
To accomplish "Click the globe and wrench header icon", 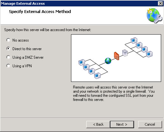I will click(x=154, y=16).
